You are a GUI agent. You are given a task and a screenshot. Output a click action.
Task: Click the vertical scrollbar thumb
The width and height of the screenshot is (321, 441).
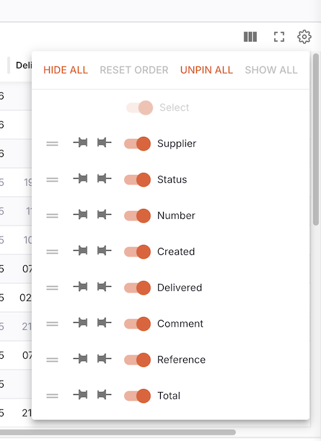(x=316, y=139)
